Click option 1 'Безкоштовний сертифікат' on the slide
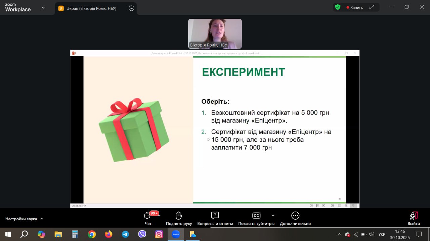 point(270,116)
